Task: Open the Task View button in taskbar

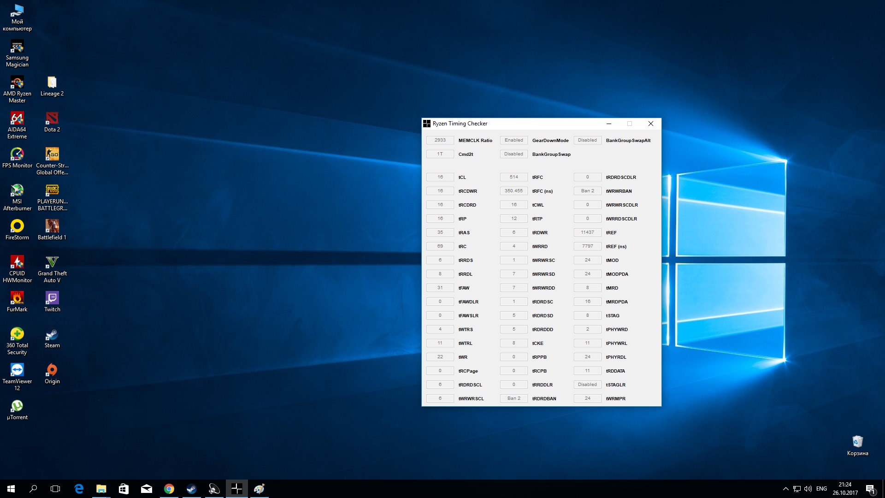Action: click(55, 489)
